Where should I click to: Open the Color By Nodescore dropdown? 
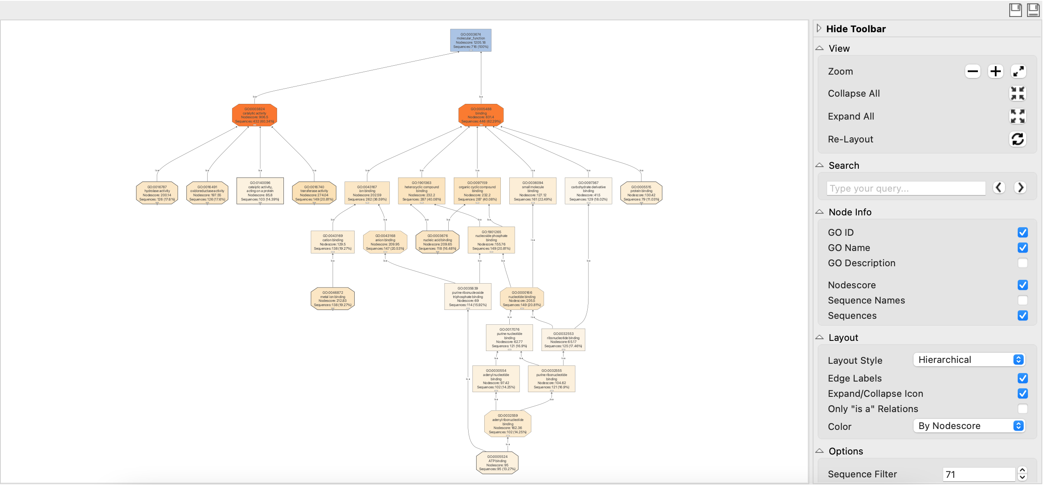coord(969,426)
